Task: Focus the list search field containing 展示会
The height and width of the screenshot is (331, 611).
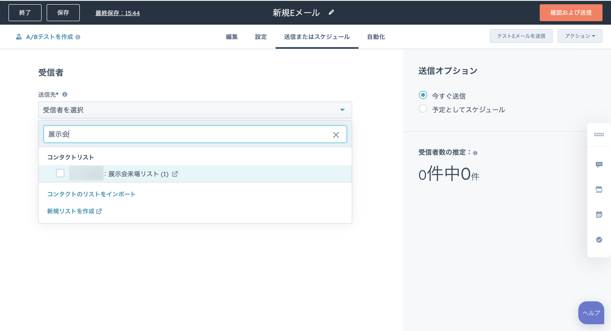Action: click(x=195, y=134)
